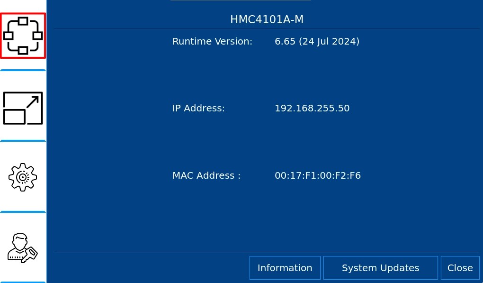Click the IP value 192.168.255.50
This screenshot has height=283, width=483.
tap(312, 108)
